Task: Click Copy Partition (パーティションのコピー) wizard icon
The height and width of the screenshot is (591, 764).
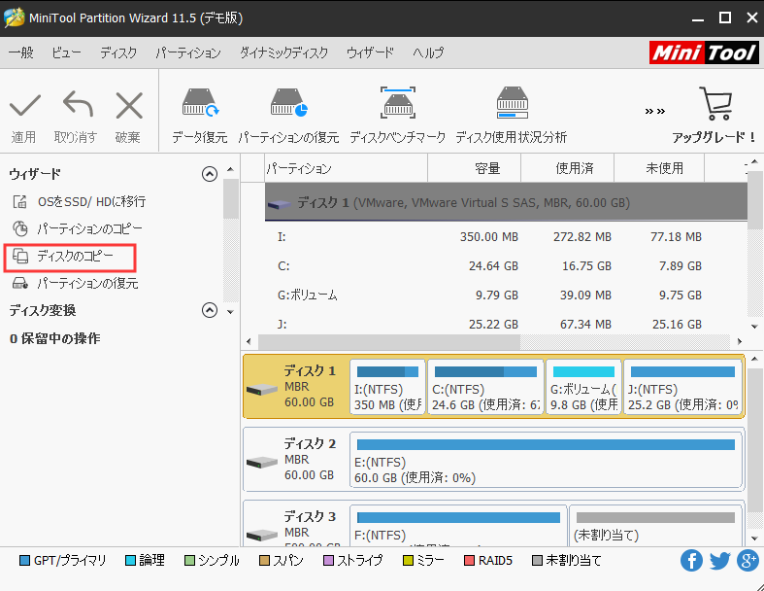Action: (20, 228)
